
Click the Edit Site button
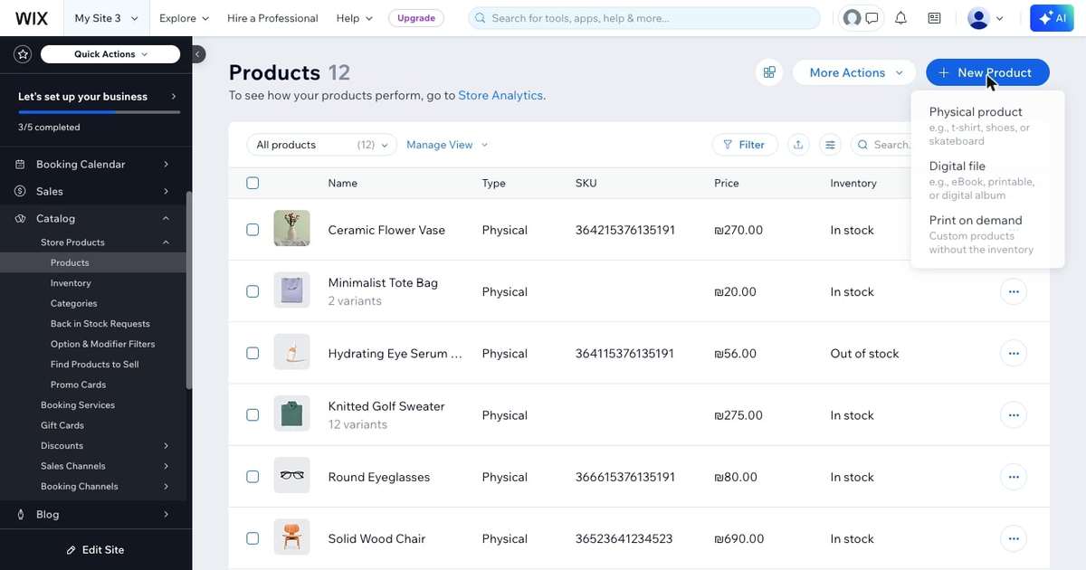(x=95, y=550)
